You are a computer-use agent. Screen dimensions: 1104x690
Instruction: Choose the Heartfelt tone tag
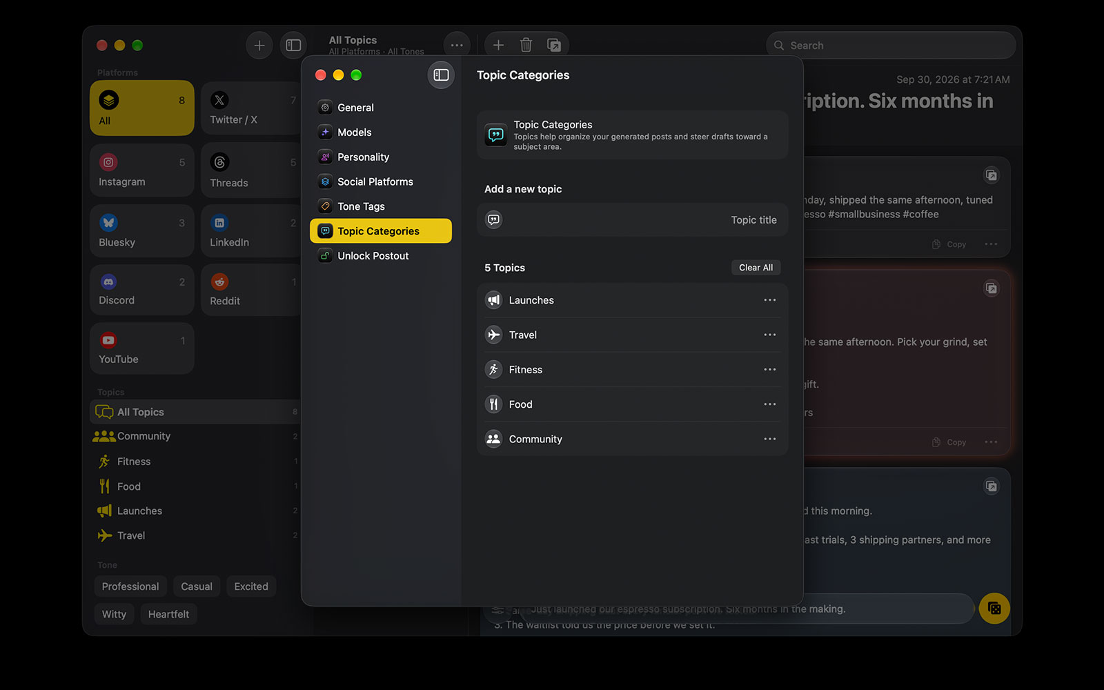point(168,614)
